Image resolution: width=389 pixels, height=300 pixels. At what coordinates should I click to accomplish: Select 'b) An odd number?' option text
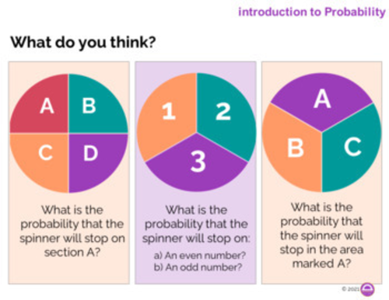[198, 267]
